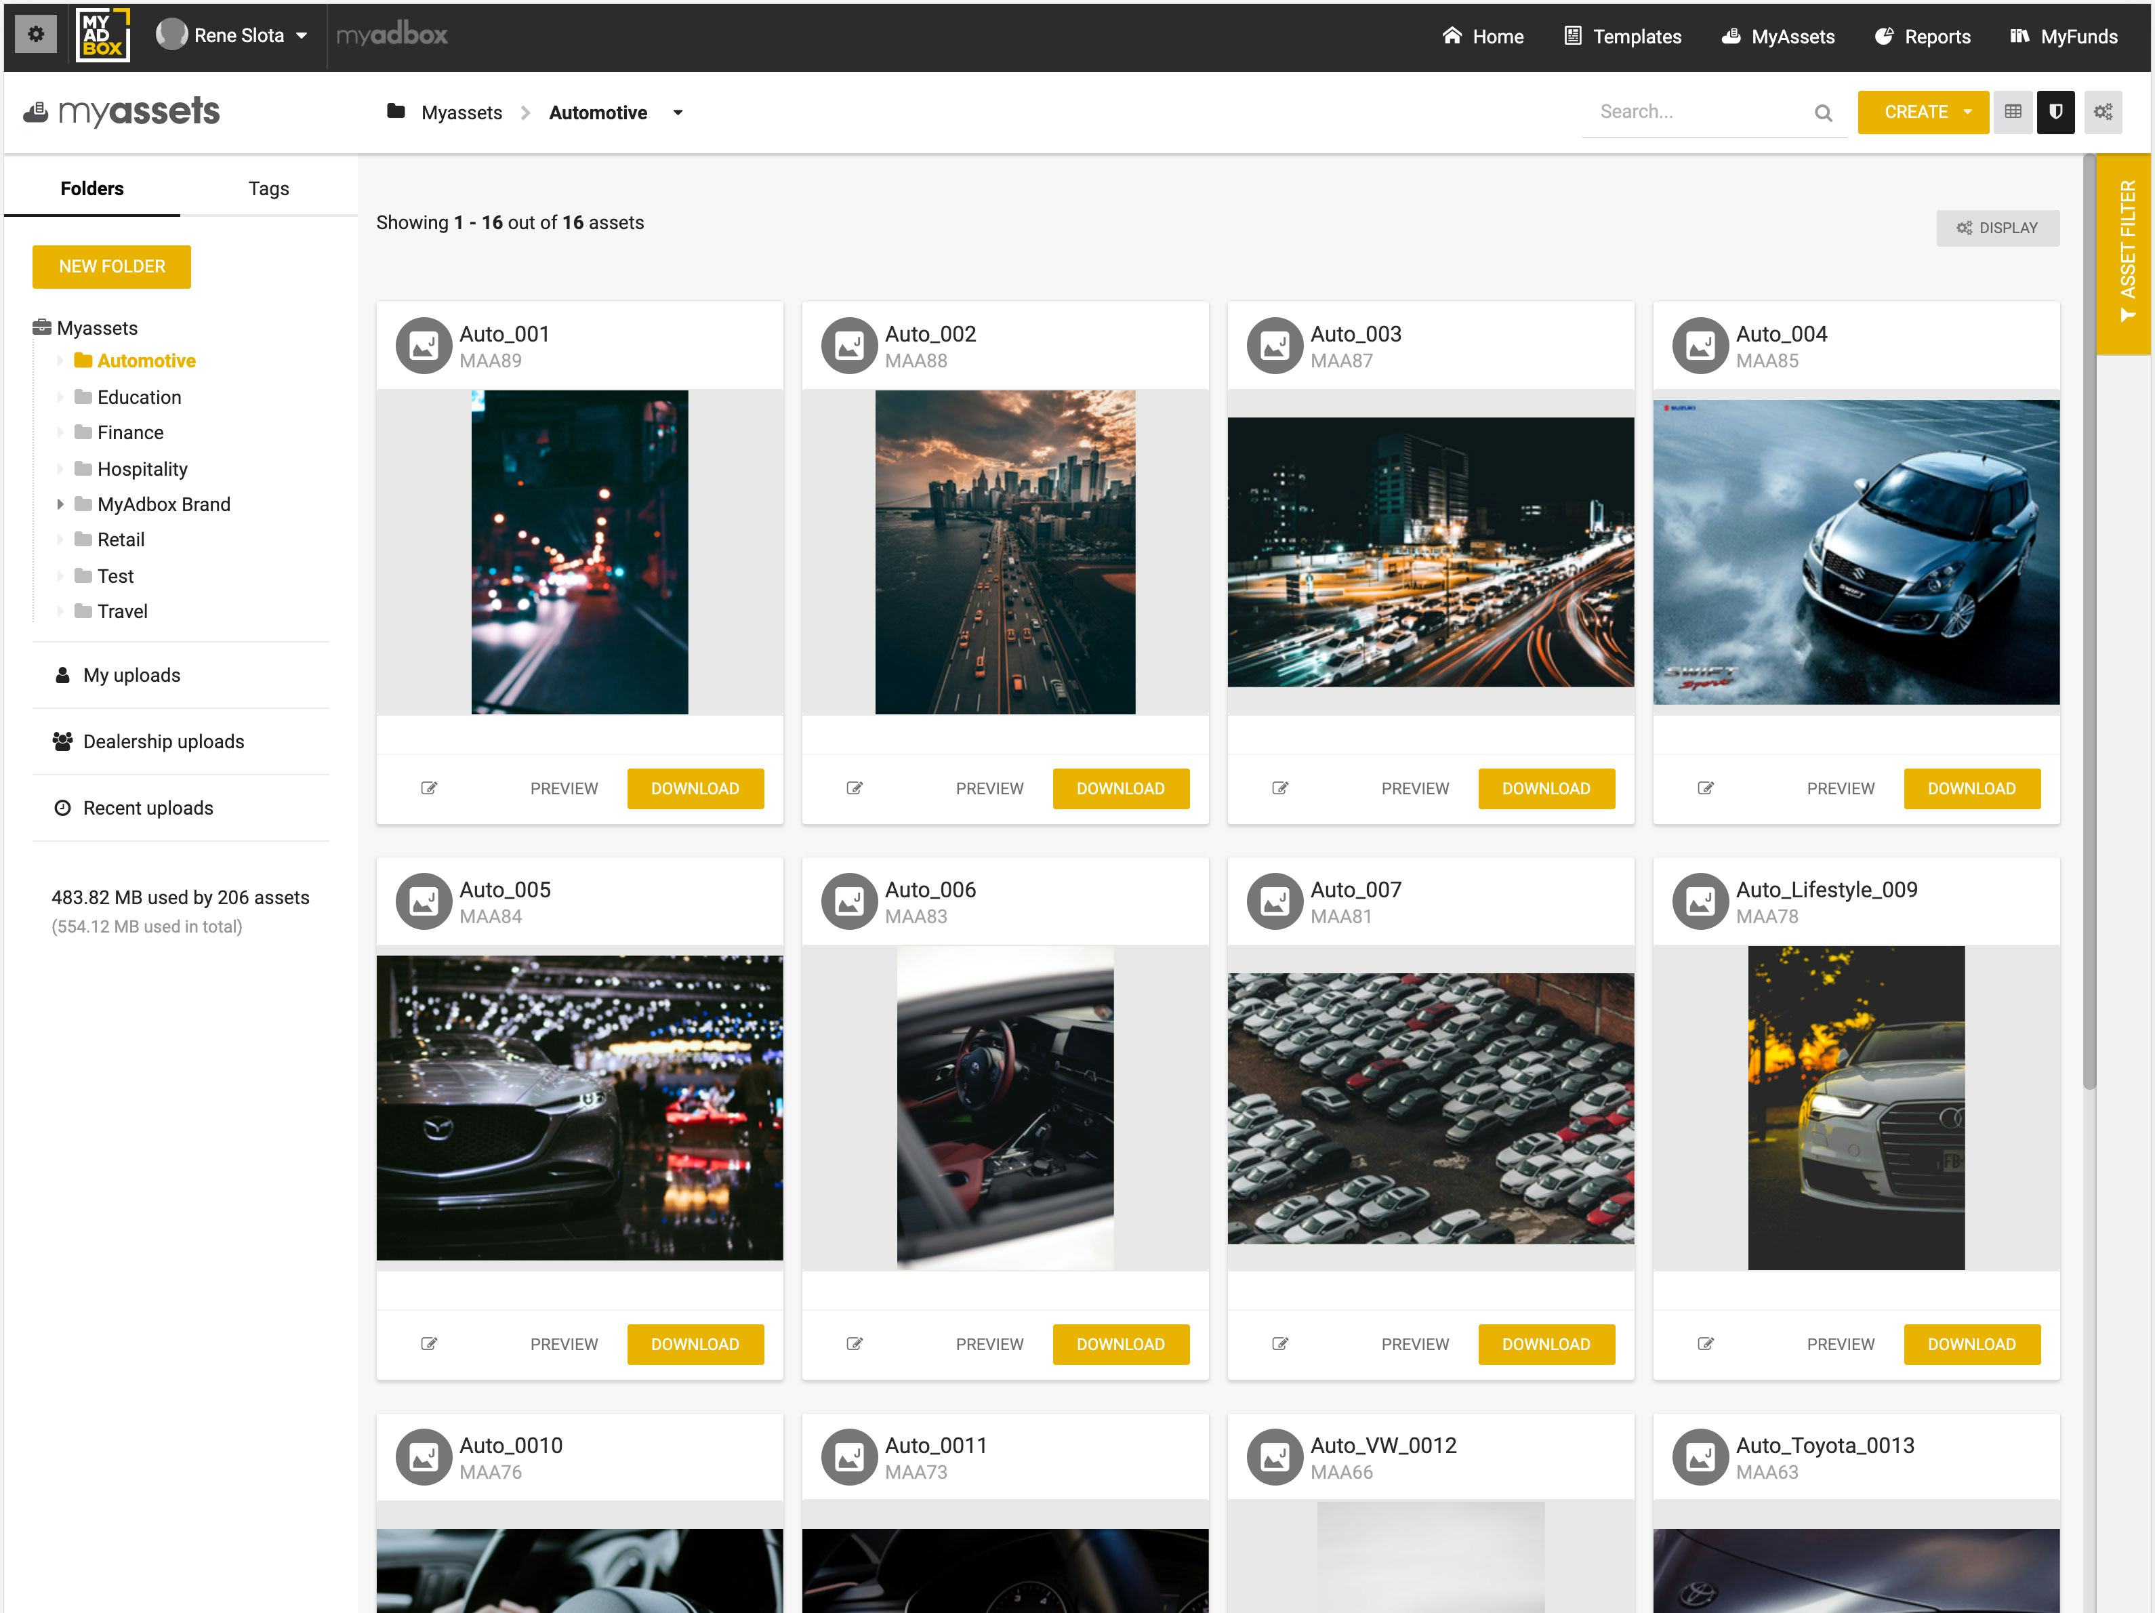Switch to the Folders tab
The width and height of the screenshot is (2155, 1613).
(91, 188)
